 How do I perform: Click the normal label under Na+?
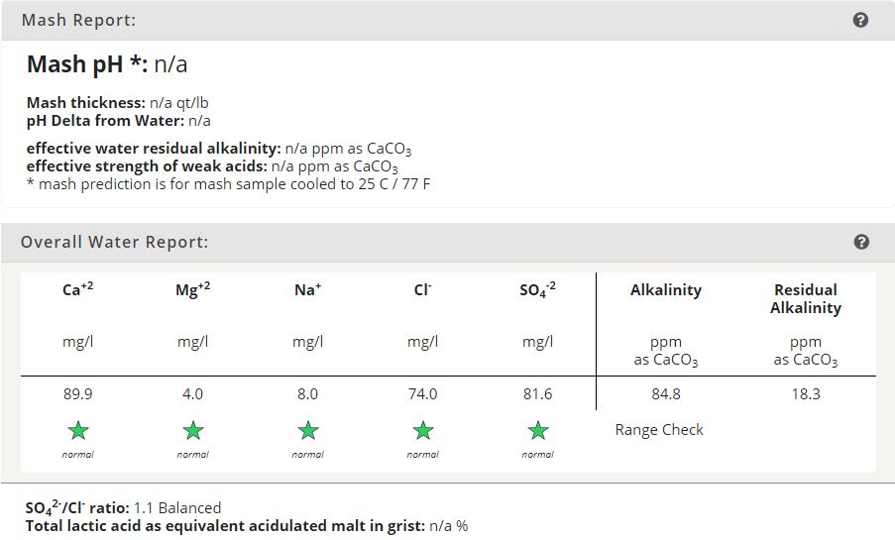(307, 455)
